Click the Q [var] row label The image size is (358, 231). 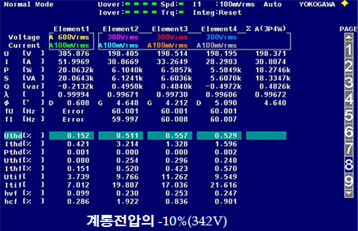pyautogui.click(x=24, y=86)
